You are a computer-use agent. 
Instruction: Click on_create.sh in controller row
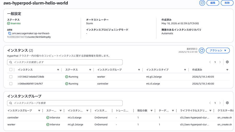coord(225,117)
